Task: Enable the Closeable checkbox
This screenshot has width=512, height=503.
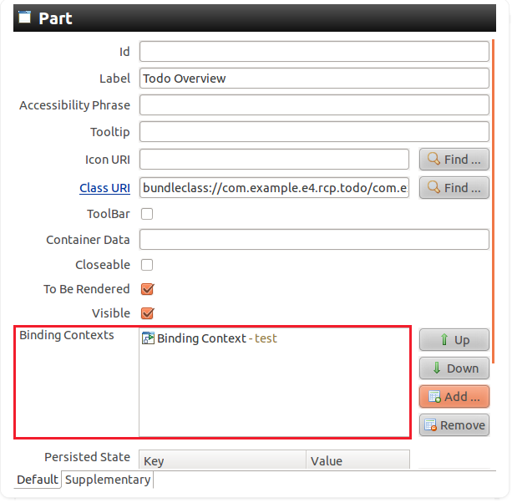Action: pyautogui.click(x=147, y=265)
